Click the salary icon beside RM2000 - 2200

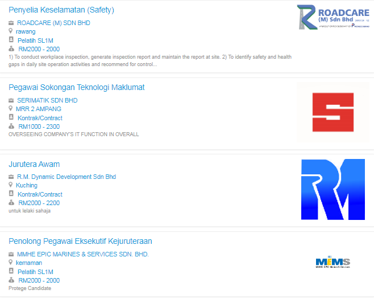pos(11,203)
